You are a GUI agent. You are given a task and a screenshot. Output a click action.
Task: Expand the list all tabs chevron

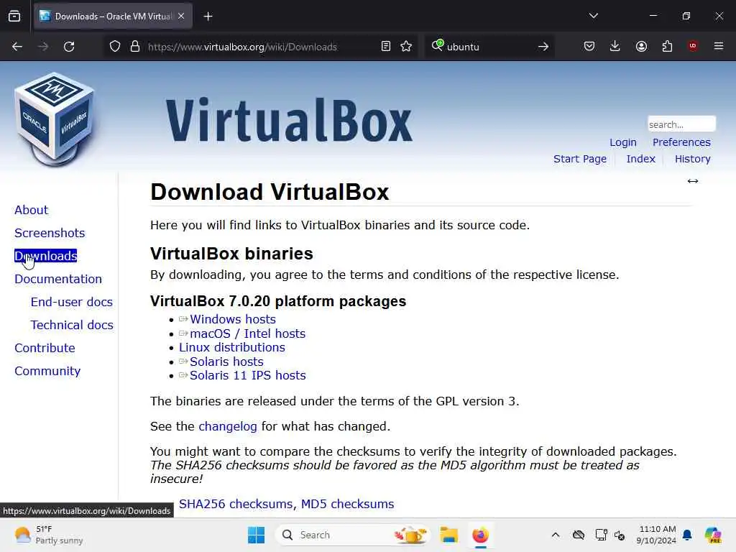pos(593,16)
